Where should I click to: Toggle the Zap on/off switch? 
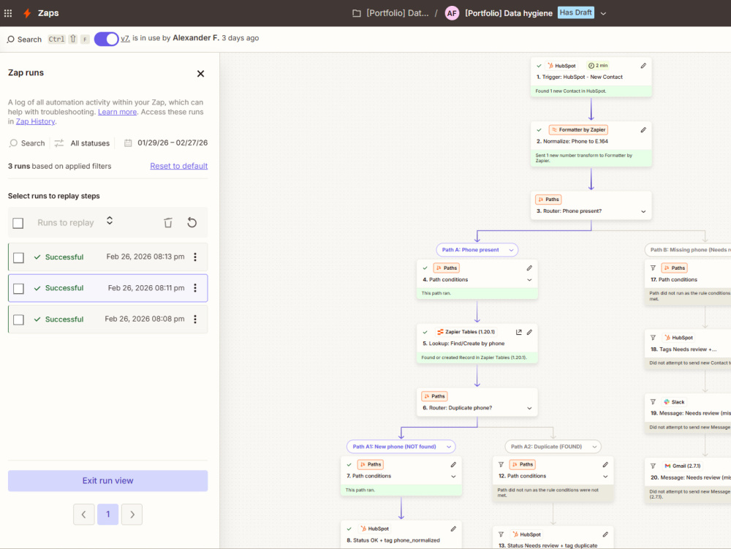tap(106, 39)
